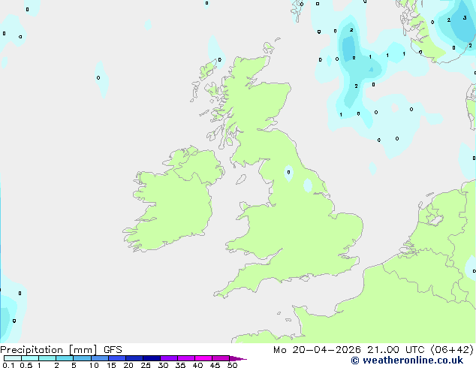476x368 pixels.
Task: Click the '0.1' legend scale label
Action: 8,365
